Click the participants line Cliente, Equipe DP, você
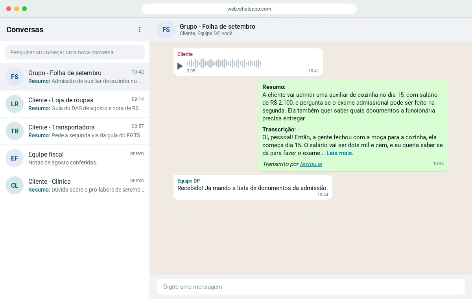Image resolution: width=472 pixels, height=299 pixels. [x=206, y=33]
